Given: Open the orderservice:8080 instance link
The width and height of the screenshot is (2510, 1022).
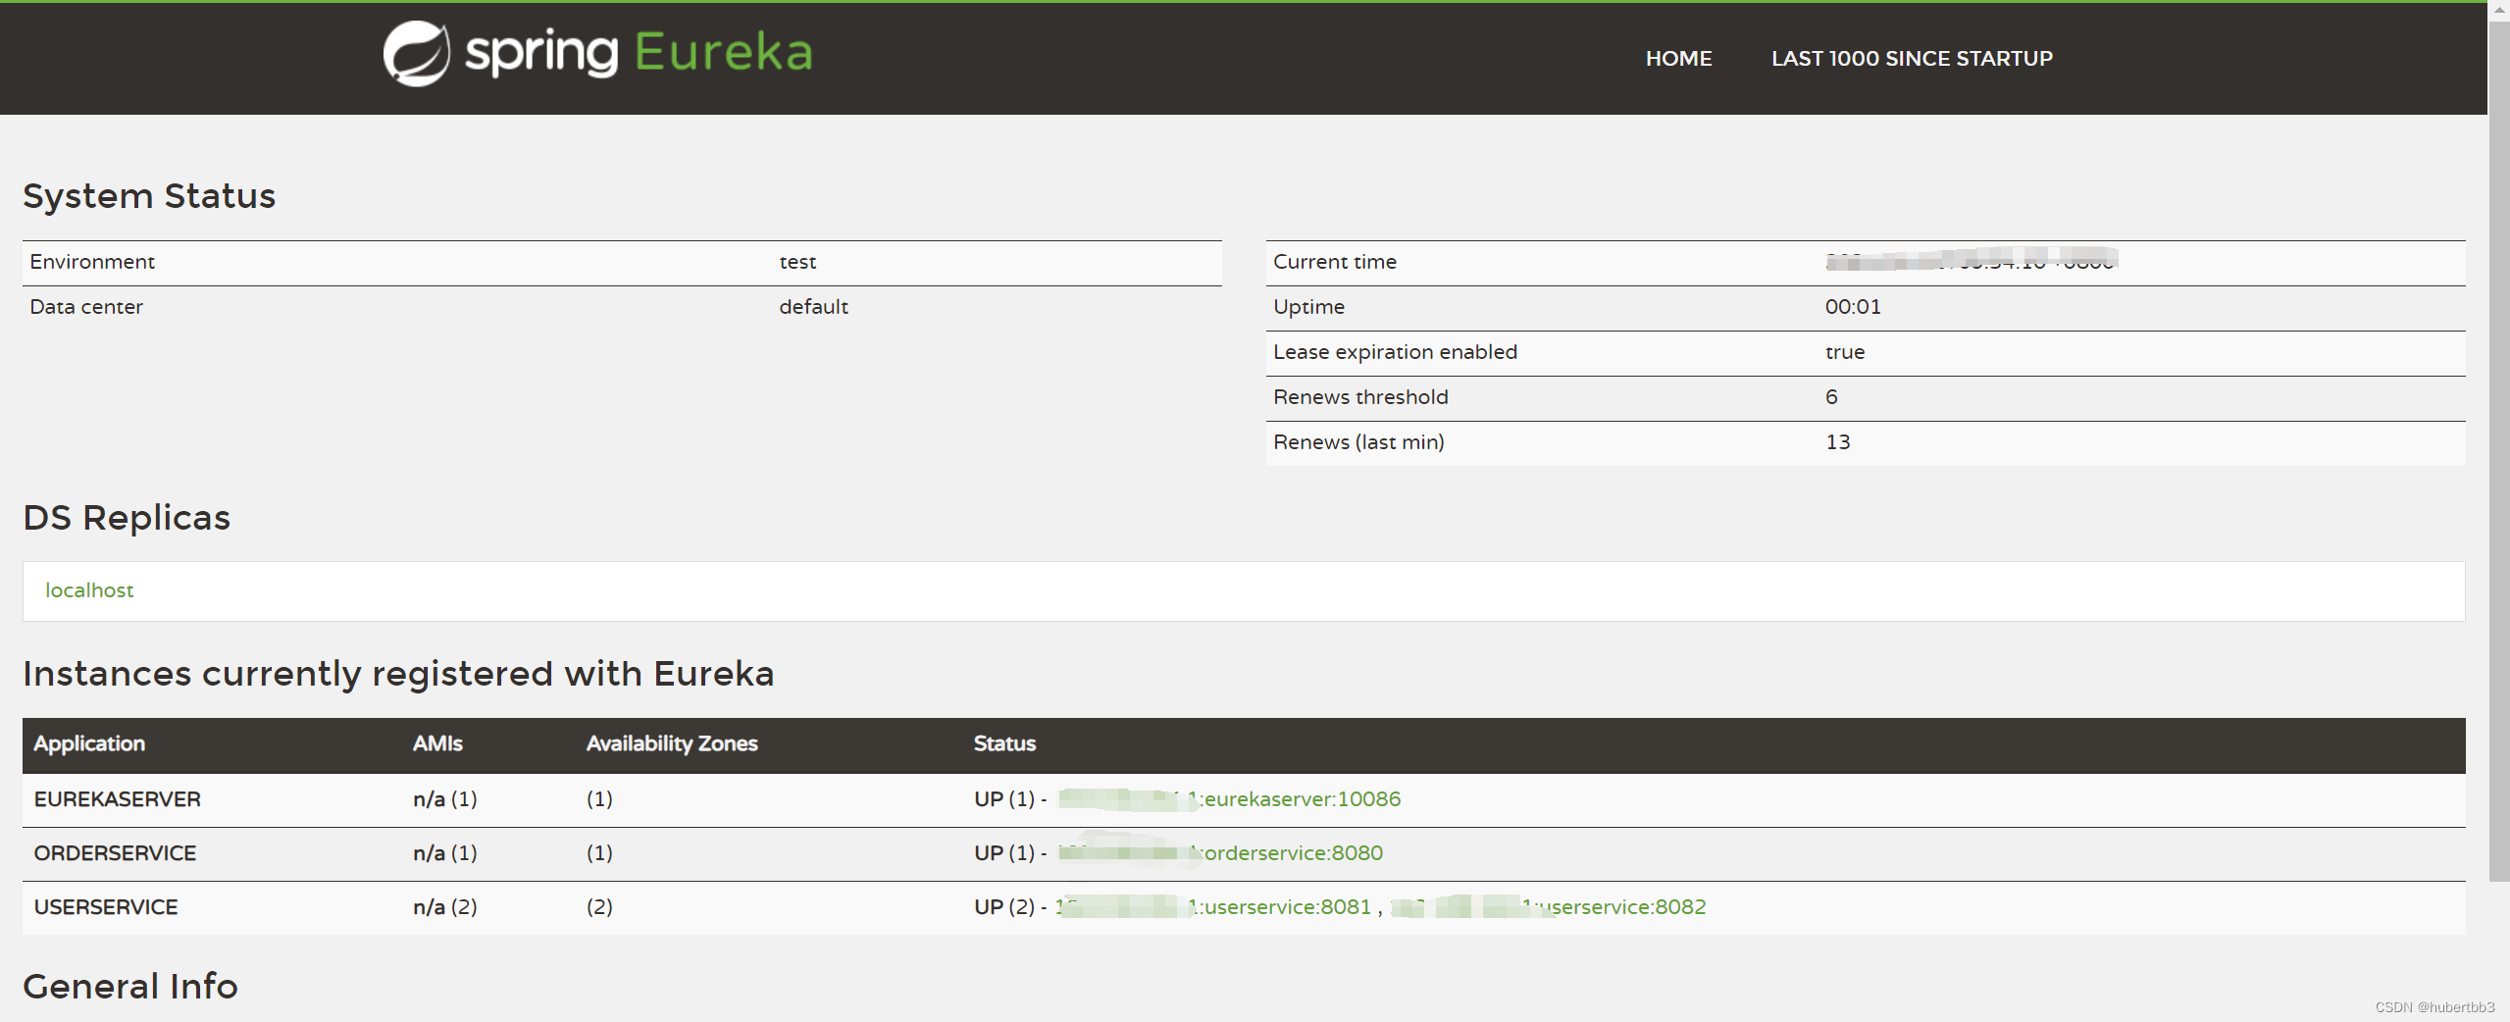Looking at the screenshot, I should tap(1221, 853).
